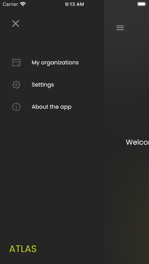
Task: Tap the ATLAS logo text
Action: coord(23,249)
